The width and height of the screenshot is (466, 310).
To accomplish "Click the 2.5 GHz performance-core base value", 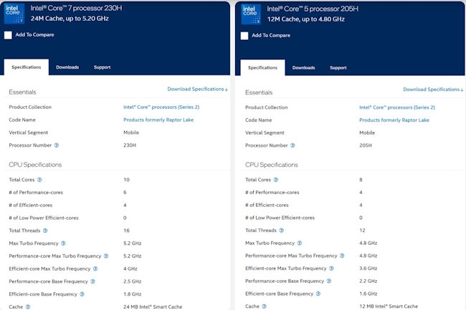I will (133, 281).
